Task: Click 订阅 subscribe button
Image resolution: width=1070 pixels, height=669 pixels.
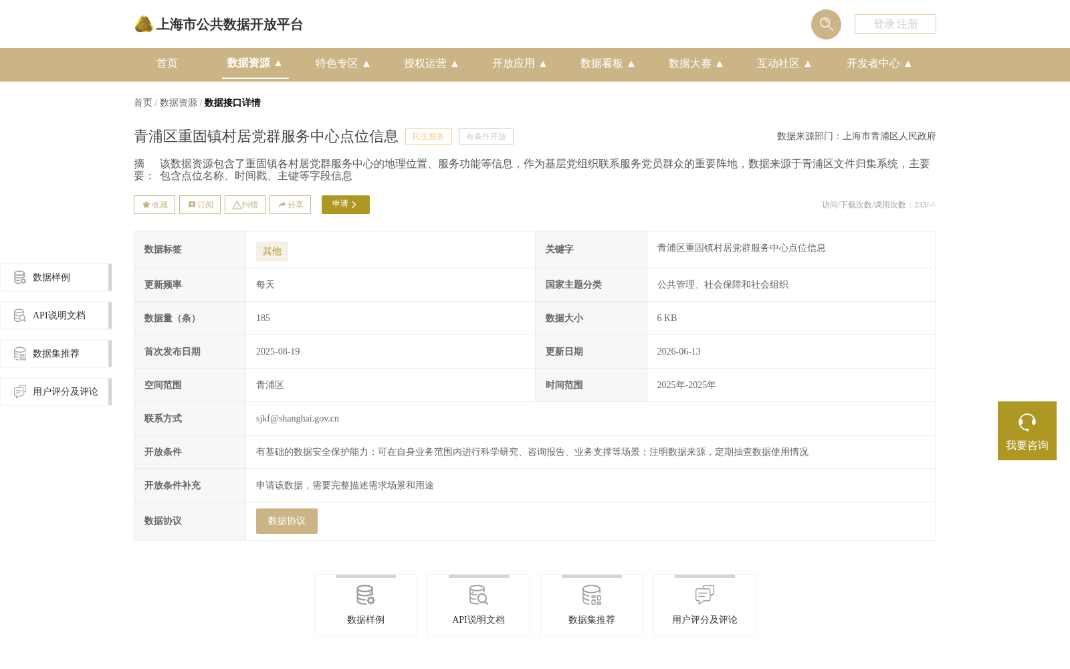Action: click(x=200, y=205)
